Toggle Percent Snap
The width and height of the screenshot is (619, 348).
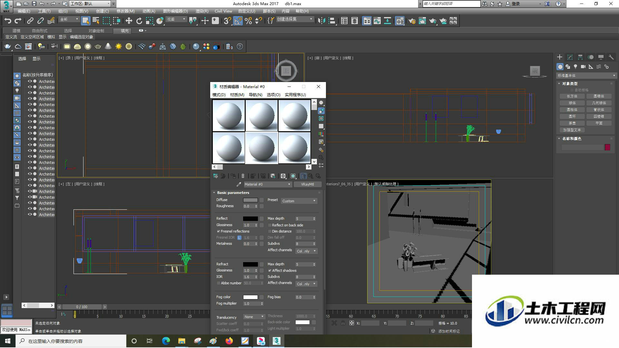click(x=248, y=21)
